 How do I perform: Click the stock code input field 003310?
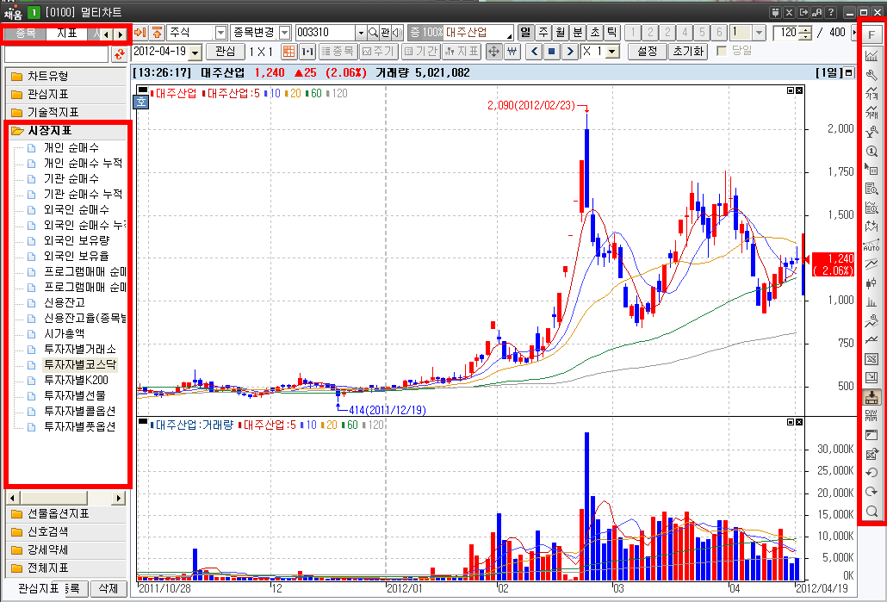coord(324,32)
